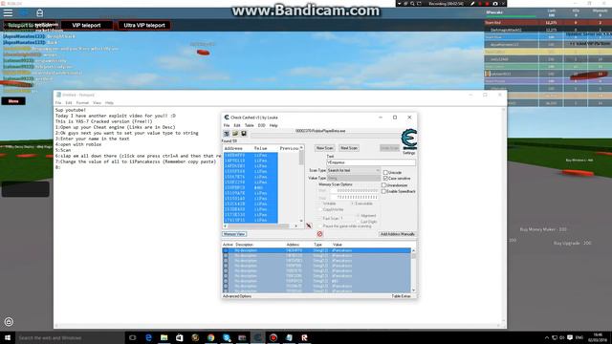Click the add selected addresses arrow icon
The image size is (612, 344).
(x=309, y=226)
